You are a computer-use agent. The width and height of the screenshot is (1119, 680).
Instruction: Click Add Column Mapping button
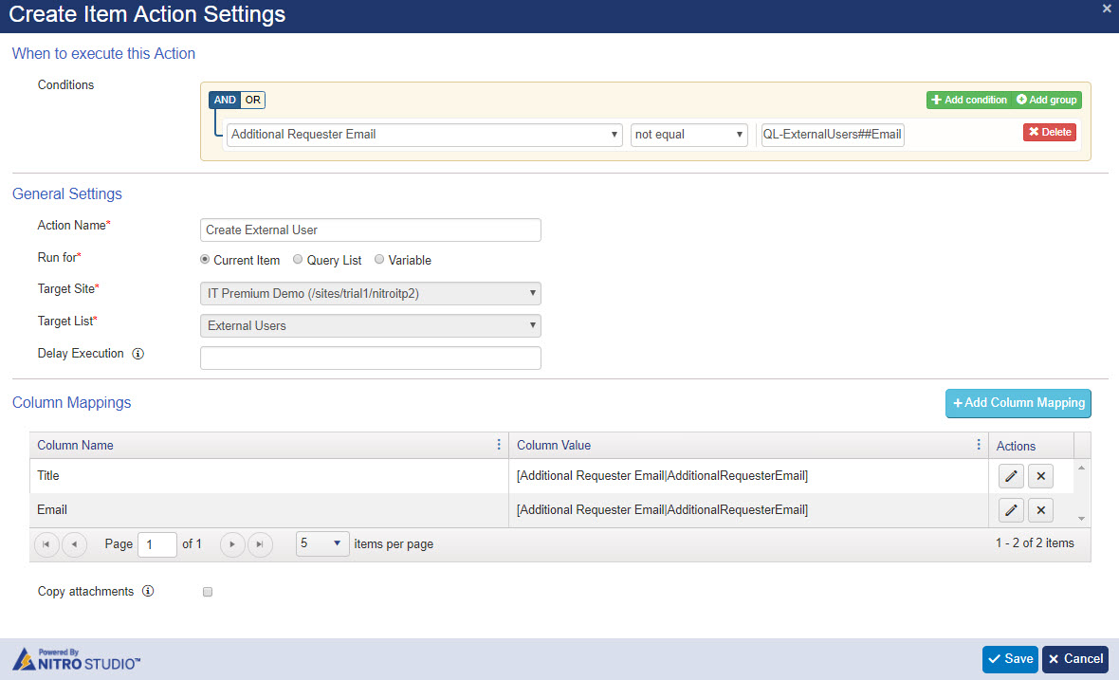pos(1018,403)
